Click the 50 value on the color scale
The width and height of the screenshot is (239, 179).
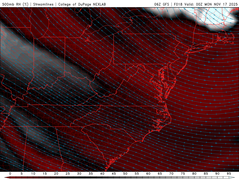pos(125,174)
